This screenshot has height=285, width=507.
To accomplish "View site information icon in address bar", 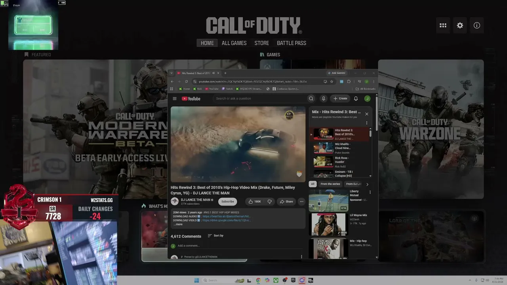I will pyautogui.click(x=195, y=82).
